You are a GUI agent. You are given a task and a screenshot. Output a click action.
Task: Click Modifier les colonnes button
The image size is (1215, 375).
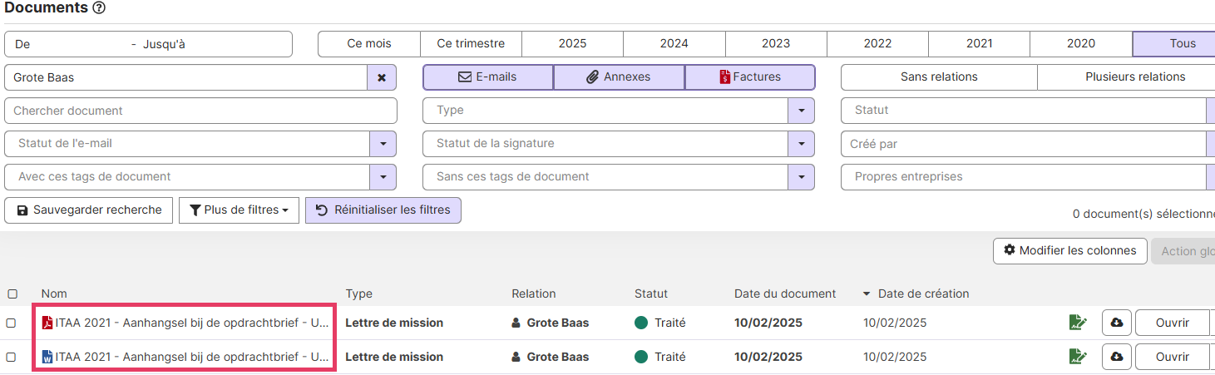(1069, 251)
